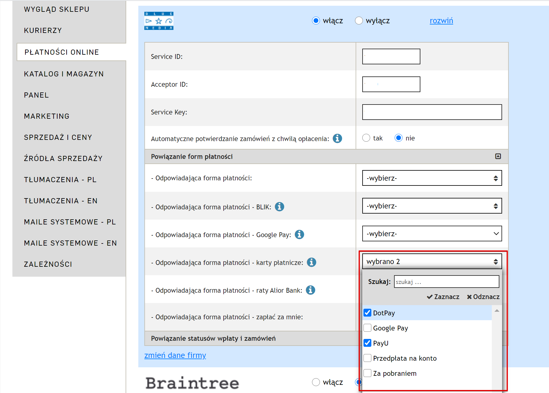549x393 pixels.
Task: Open KURIERZY in the sidebar menu
Action: coord(43,31)
